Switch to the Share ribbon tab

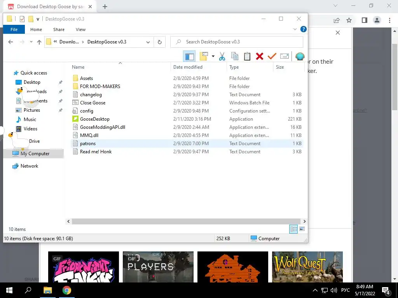(x=59, y=29)
